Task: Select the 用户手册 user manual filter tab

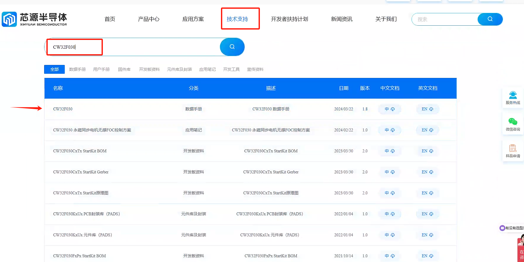Action: click(101, 69)
